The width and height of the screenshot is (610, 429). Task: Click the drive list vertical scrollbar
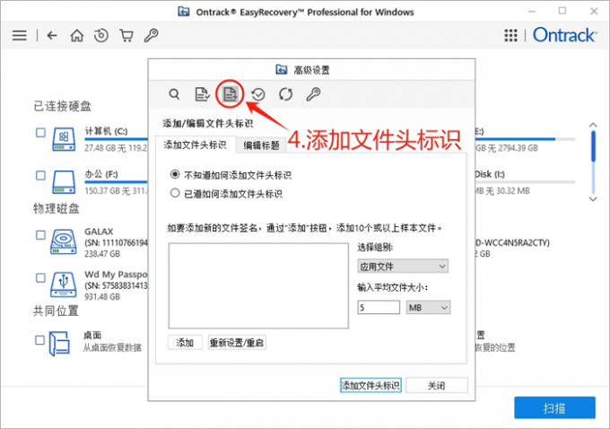(x=593, y=162)
